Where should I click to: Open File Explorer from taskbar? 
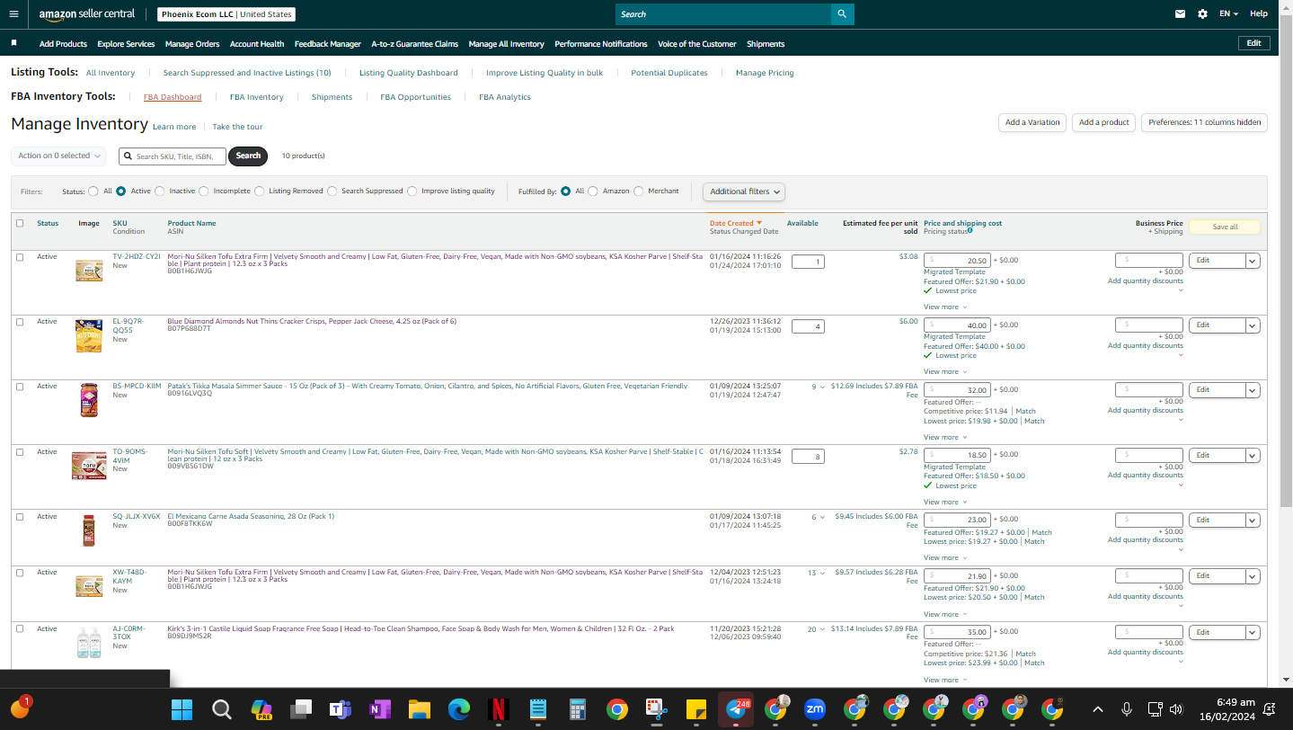coord(419,709)
